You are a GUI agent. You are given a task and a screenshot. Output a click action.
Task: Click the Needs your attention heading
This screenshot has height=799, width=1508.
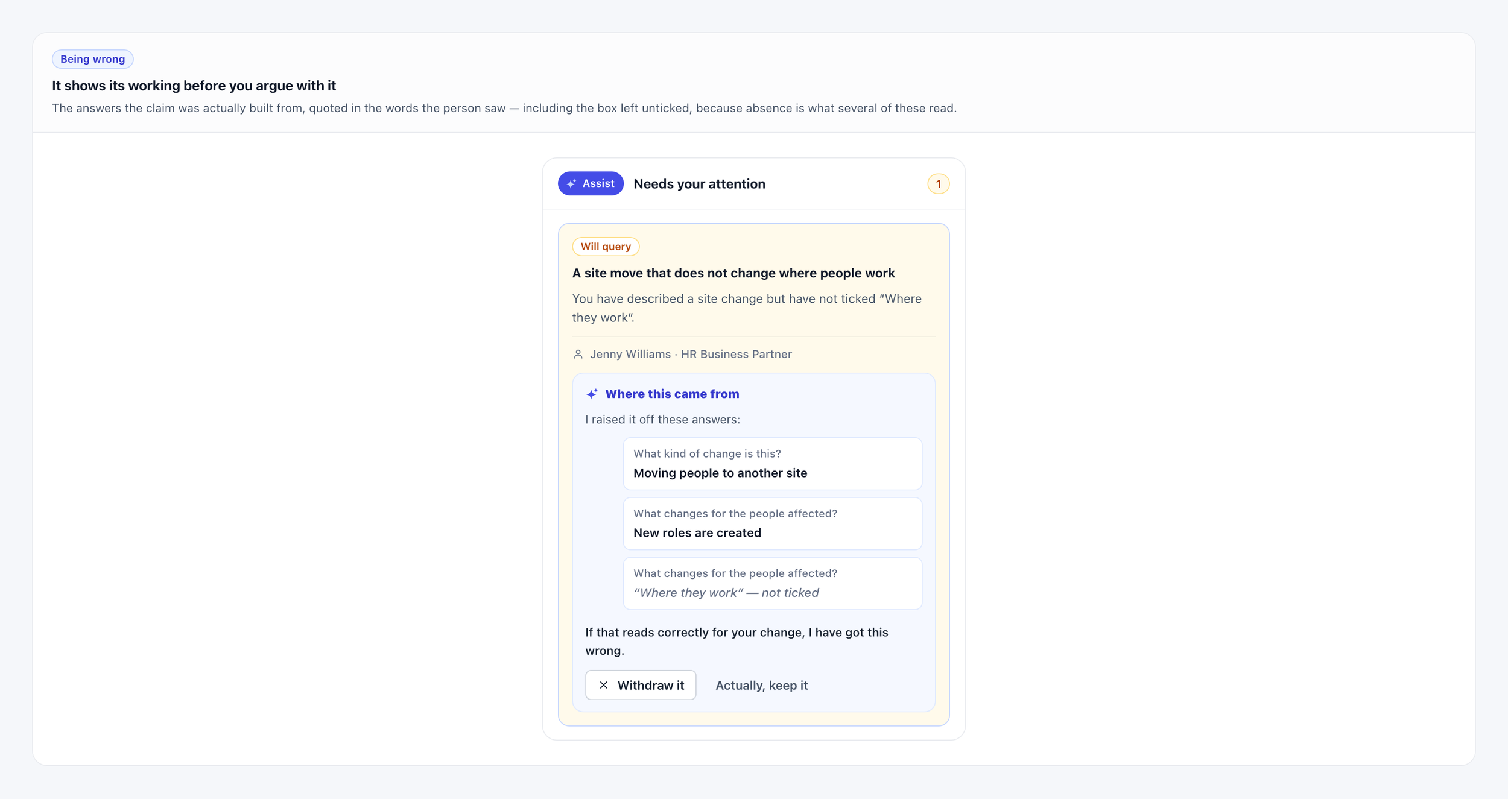click(x=699, y=184)
